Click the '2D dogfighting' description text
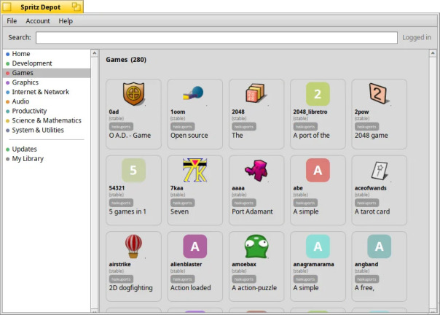Image resolution: width=440 pixels, height=315 pixels. 131,288
